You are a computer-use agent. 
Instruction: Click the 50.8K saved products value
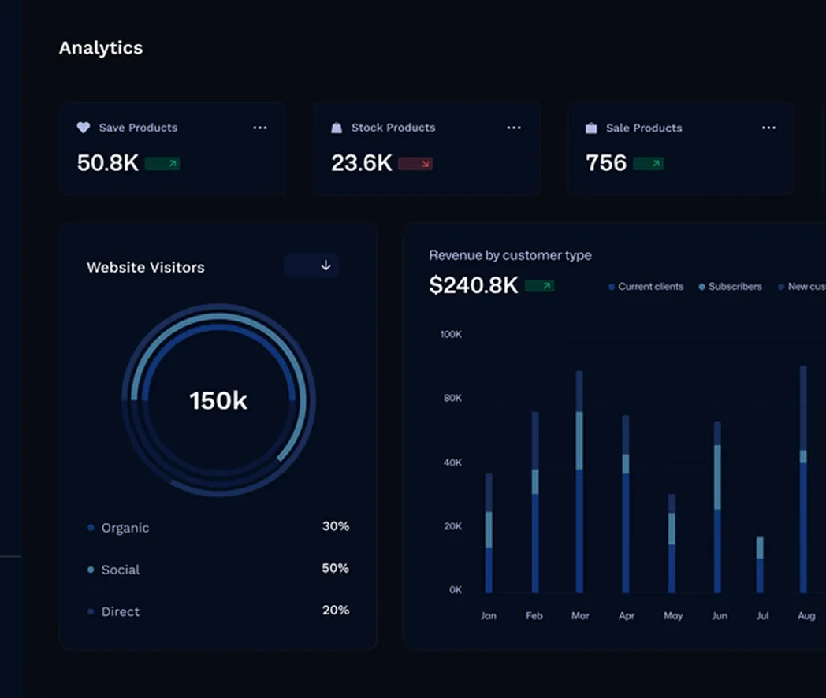[108, 163]
